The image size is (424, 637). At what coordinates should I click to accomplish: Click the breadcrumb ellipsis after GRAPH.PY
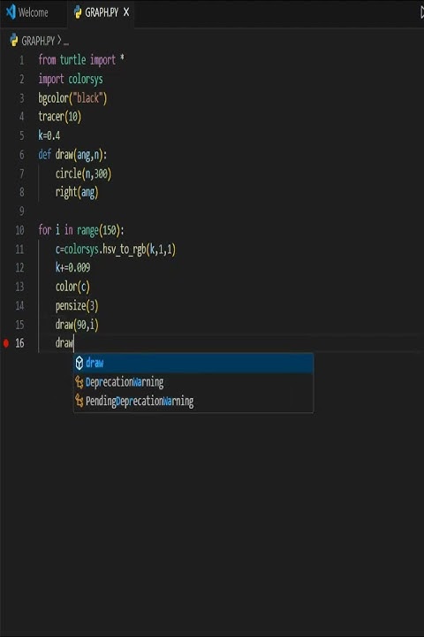tap(66, 42)
